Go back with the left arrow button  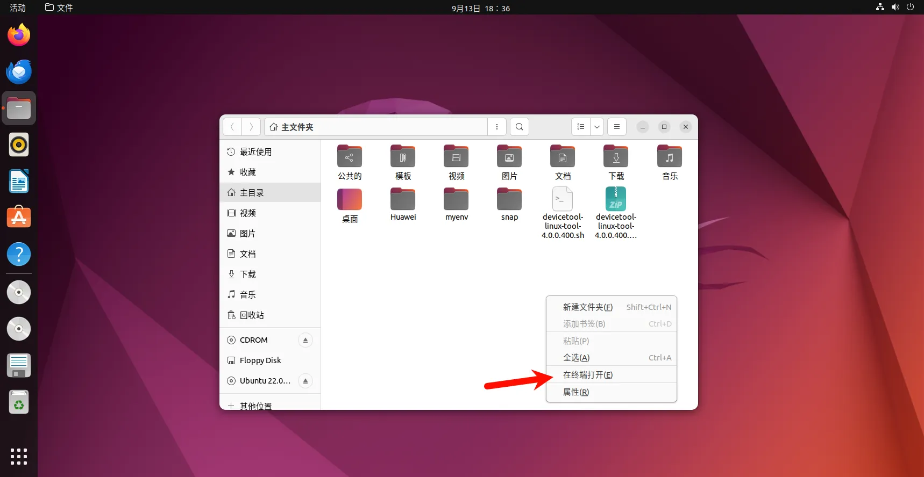click(x=232, y=127)
